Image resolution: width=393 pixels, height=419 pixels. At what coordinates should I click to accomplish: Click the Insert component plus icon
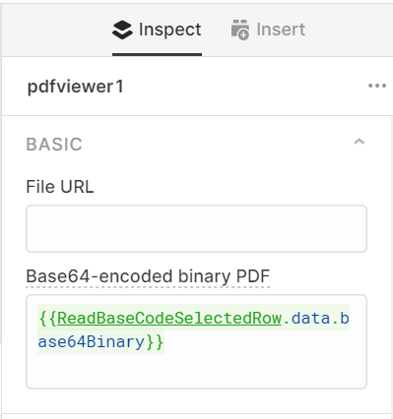pyautogui.click(x=240, y=30)
